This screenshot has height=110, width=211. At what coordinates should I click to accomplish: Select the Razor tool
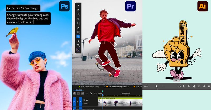pos(78,18)
